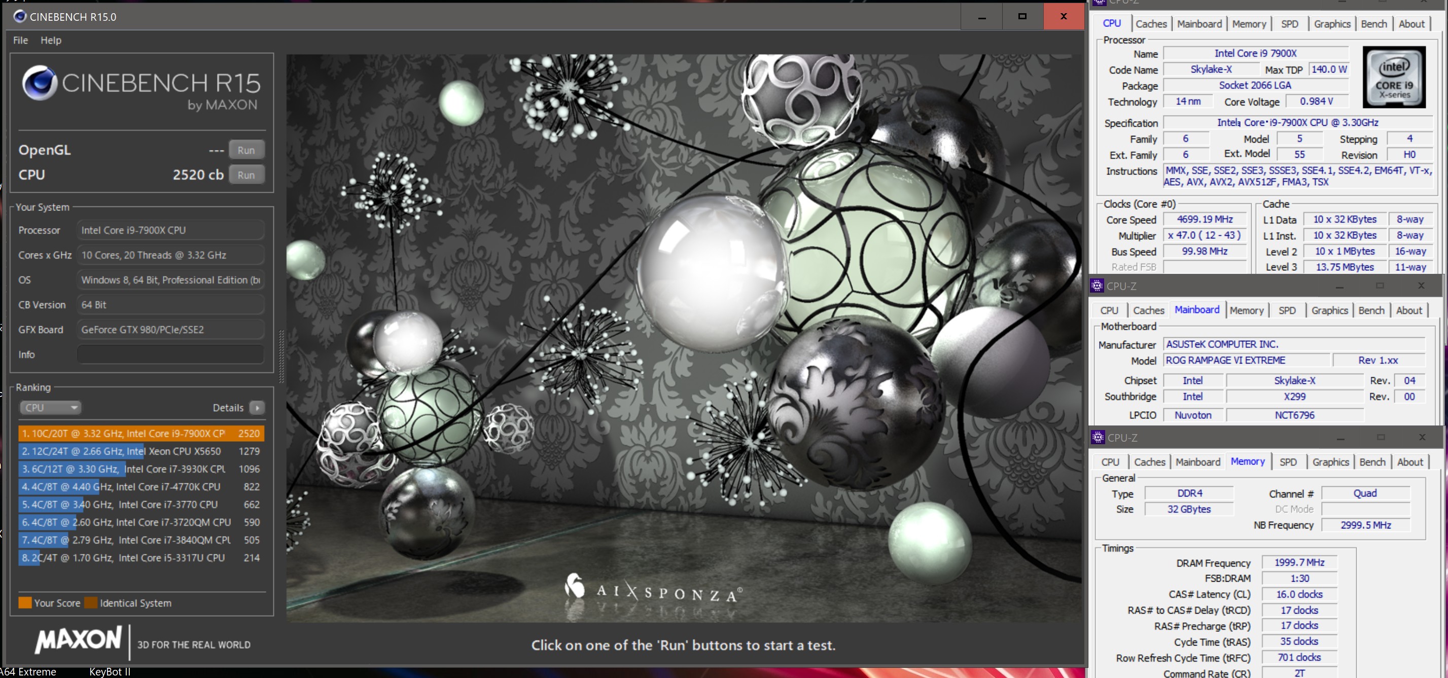The width and height of the screenshot is (1448, 678).
Task: Click the Core Voltage value 0.984 V
Action: pyautogui.click(x=1316, y=101)
